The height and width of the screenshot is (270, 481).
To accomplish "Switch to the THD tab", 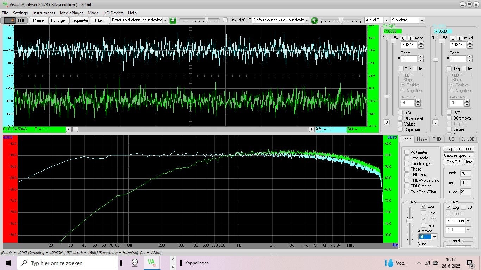I will 437,139.
